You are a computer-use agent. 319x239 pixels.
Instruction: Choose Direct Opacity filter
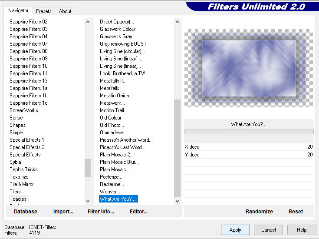(x=117, y=22)
